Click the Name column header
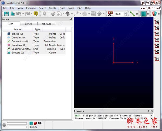The height and width of the screenshot is (131, 162). click(x=18, y=29)
